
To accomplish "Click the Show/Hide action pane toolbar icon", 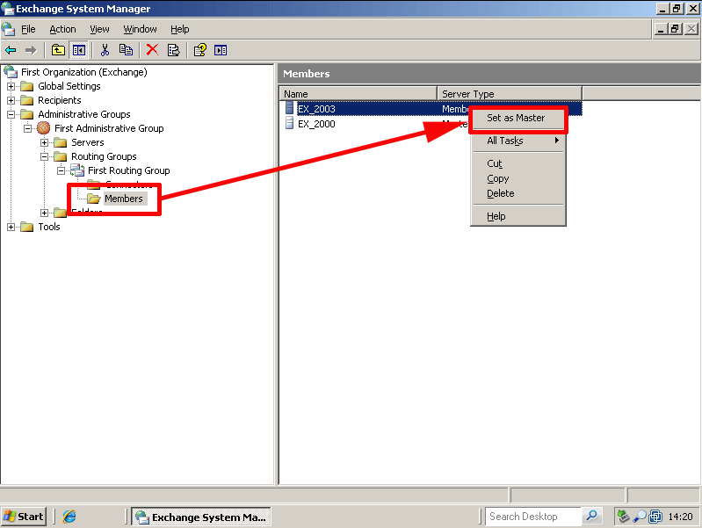I will pyautogui.click(x=221, y=50).
